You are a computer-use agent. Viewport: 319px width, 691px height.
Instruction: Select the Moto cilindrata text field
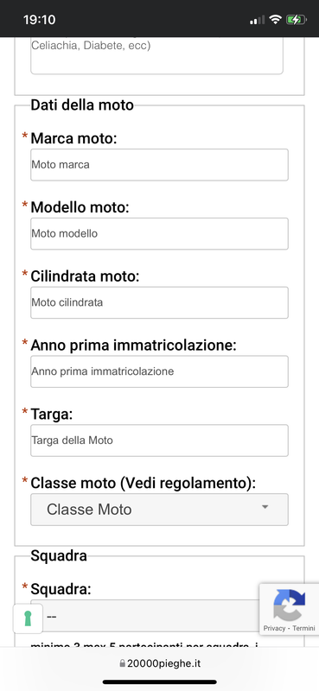[x=159, y=302]
